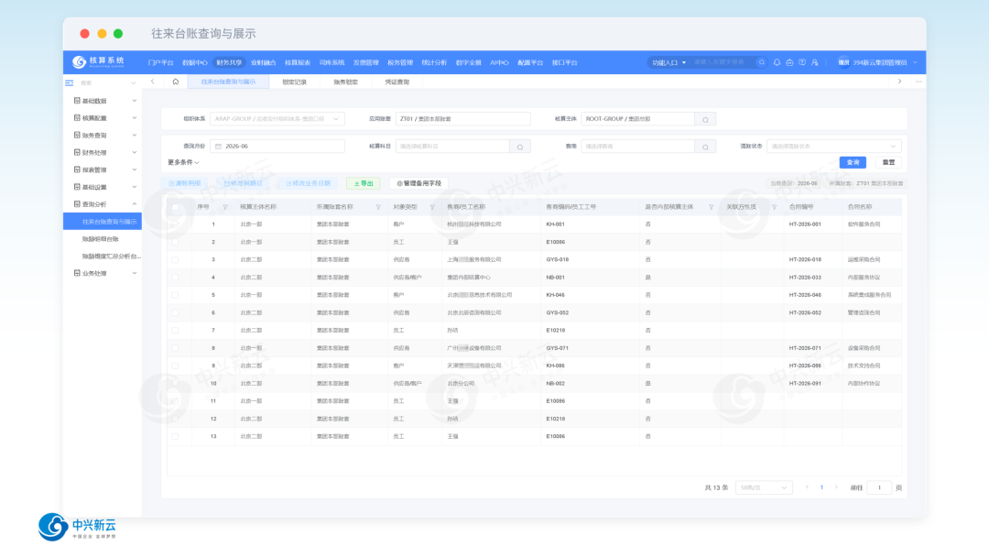This screenshot has height=557, width=989.
Task: Click the tab bar back arrow
Action: point(153,82)
